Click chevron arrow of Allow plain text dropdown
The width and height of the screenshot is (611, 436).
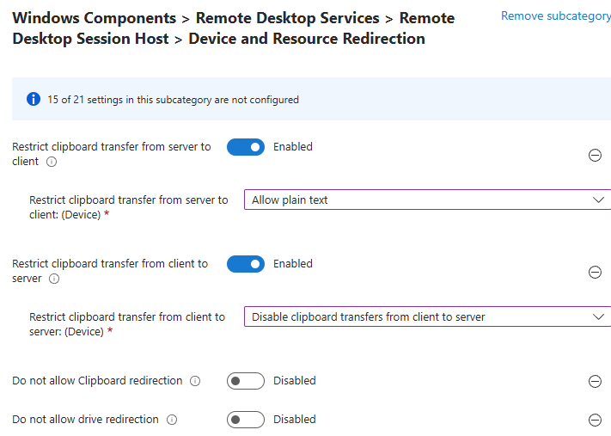[599, 200]
